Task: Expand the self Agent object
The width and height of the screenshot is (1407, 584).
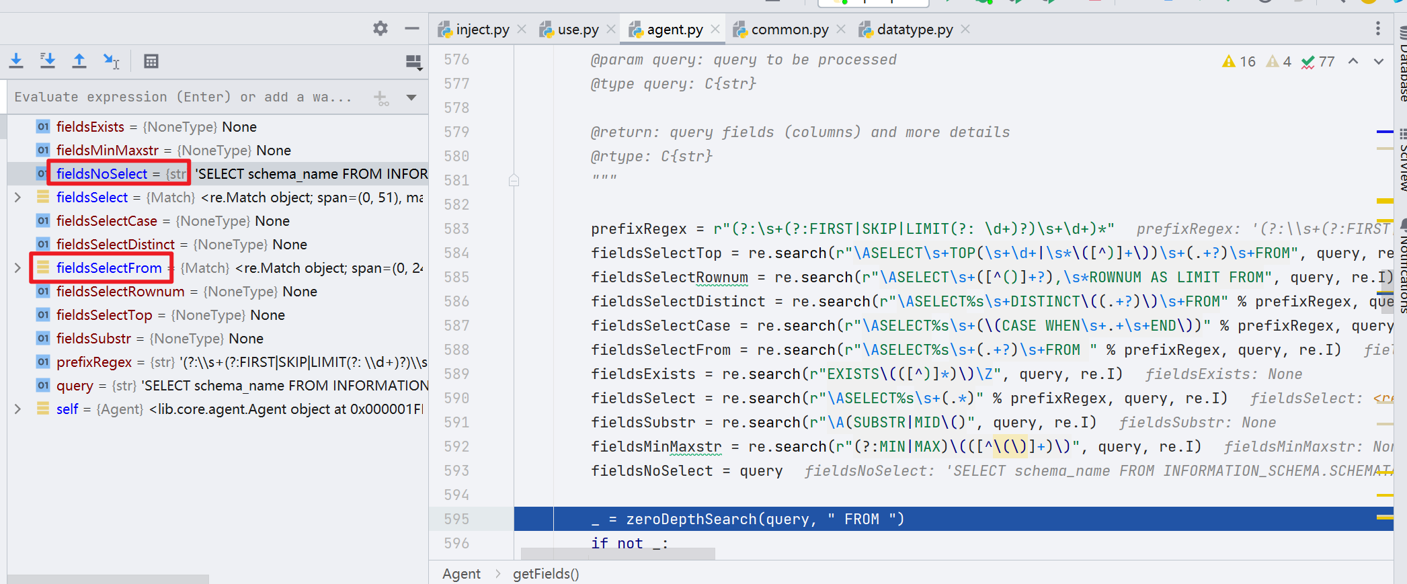Action: click(x=18, y=409)
